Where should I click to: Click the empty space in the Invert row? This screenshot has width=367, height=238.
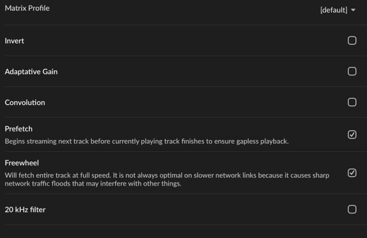point(183,41)
